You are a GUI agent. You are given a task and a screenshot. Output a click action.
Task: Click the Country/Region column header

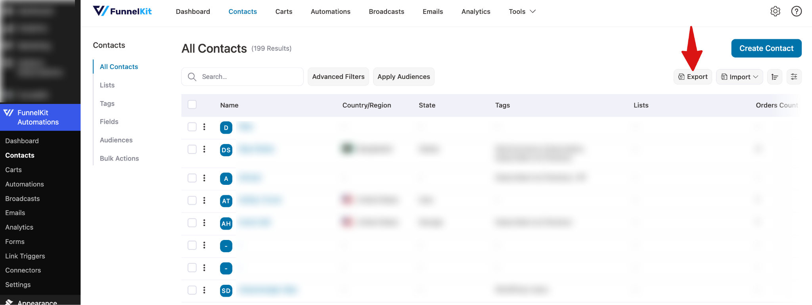pyautogui.click(x=367, y=105)
